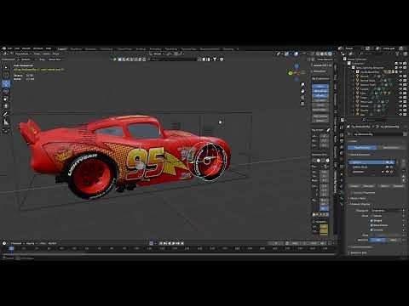Open the outliner filter dropdown
The height and width of the screenshot is (306, 409).
tap(398, 54)
